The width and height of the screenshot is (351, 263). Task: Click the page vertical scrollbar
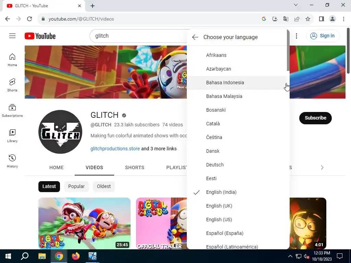pyautogui.click(x=348, y=51)
